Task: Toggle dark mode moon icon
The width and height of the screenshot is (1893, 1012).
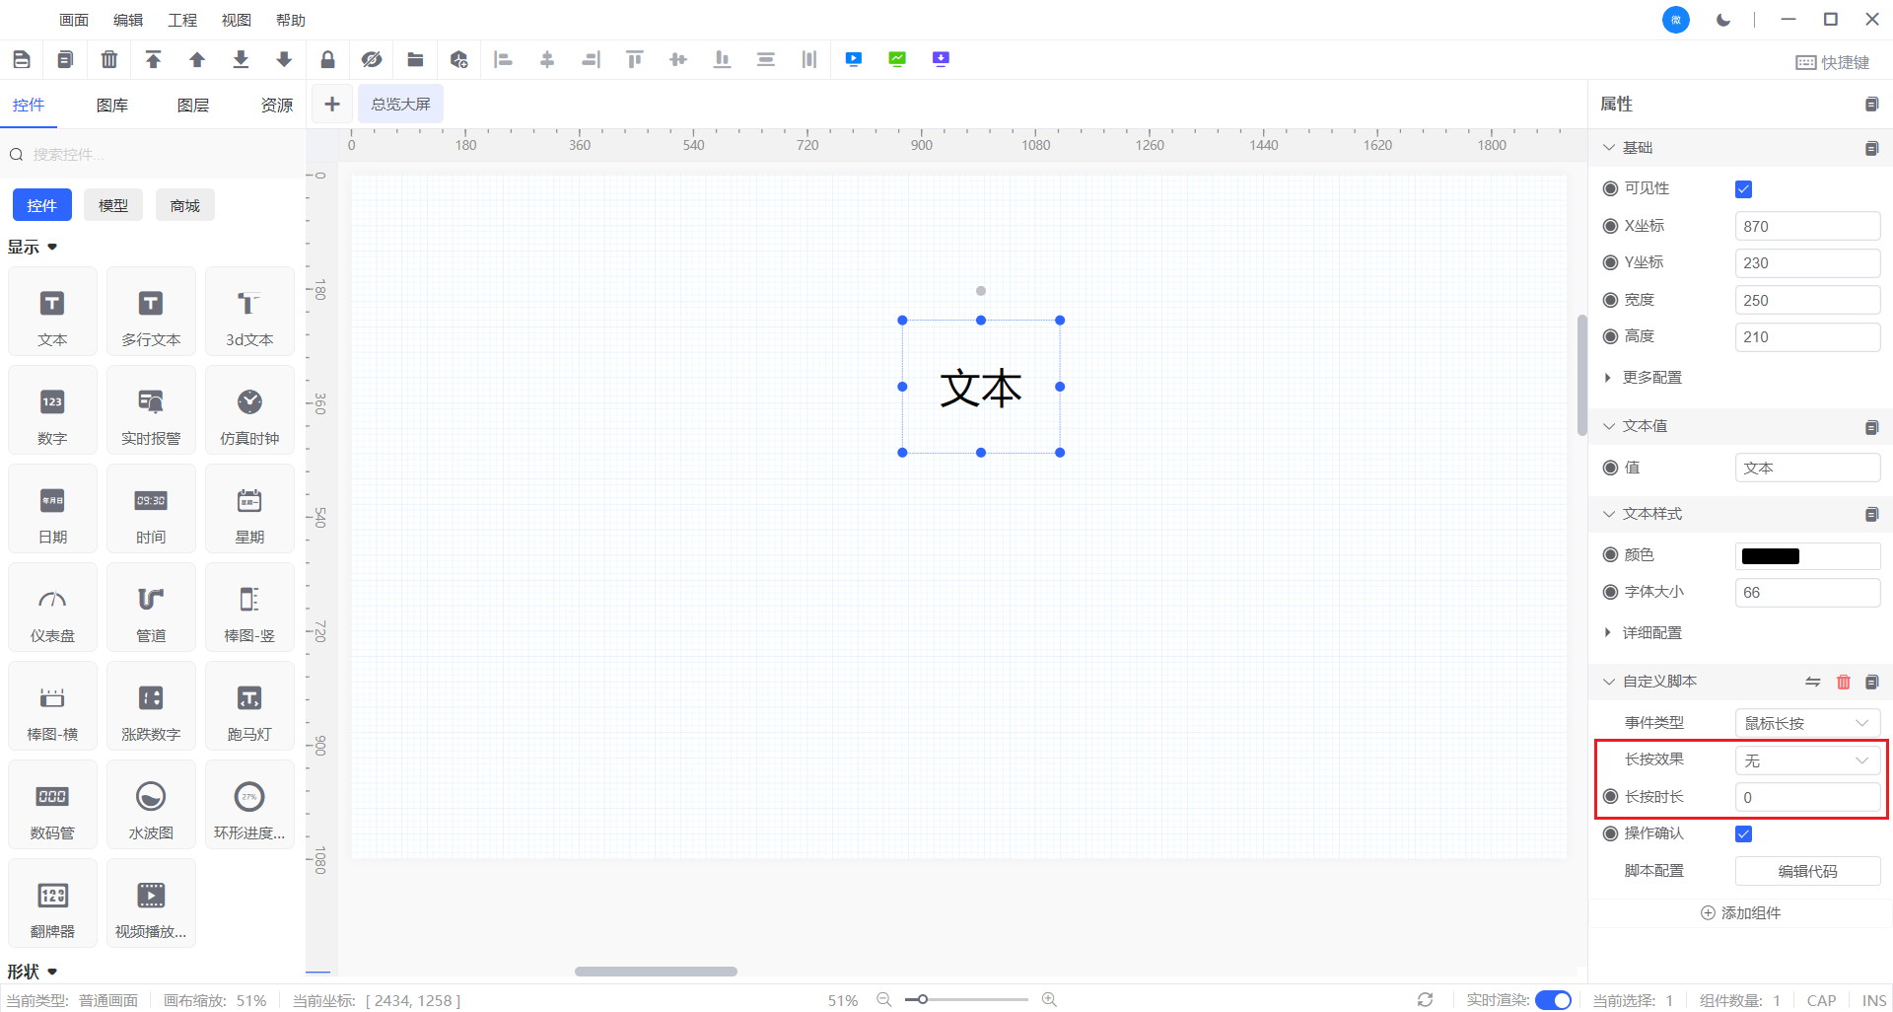Action: [1722, 20]
